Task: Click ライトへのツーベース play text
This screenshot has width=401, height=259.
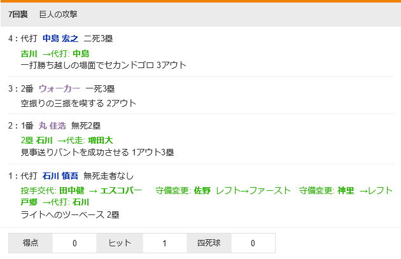Action: point(62,214)
